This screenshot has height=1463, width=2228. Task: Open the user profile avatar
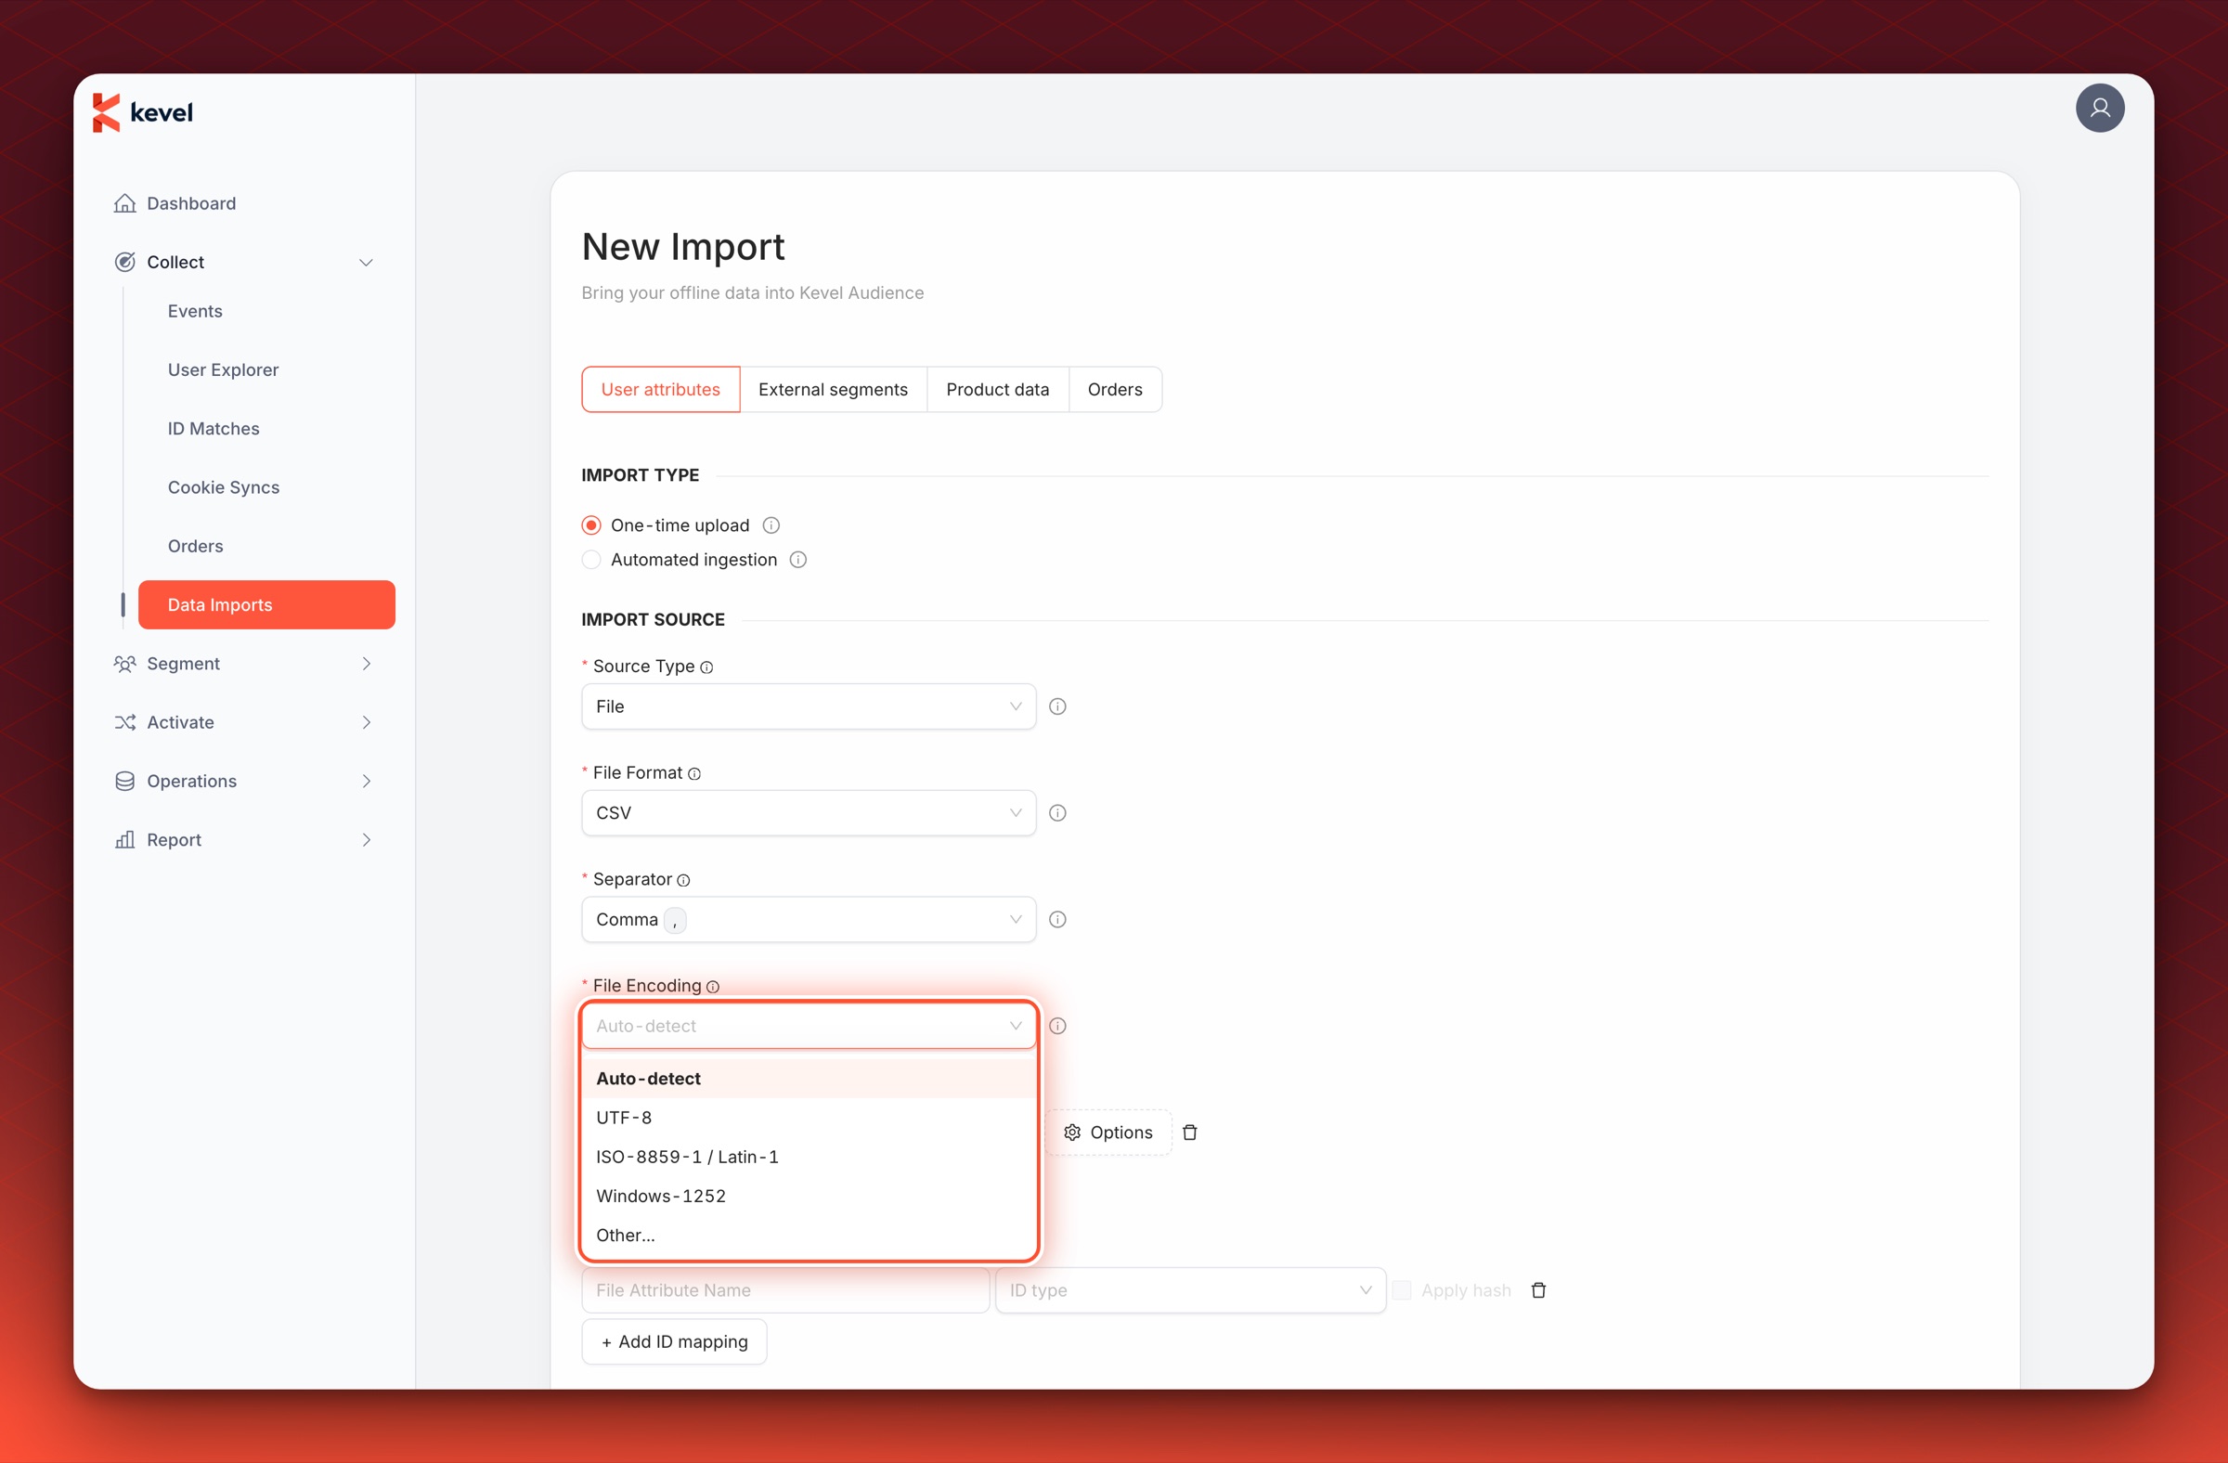[x=2099, y=109]
